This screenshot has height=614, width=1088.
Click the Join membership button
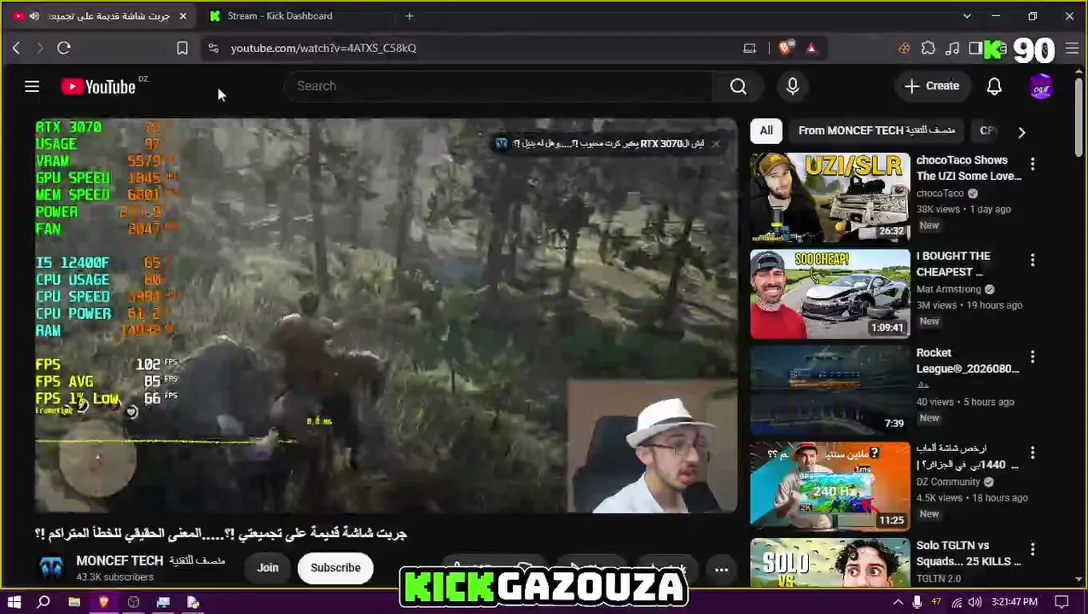point(268,568)
